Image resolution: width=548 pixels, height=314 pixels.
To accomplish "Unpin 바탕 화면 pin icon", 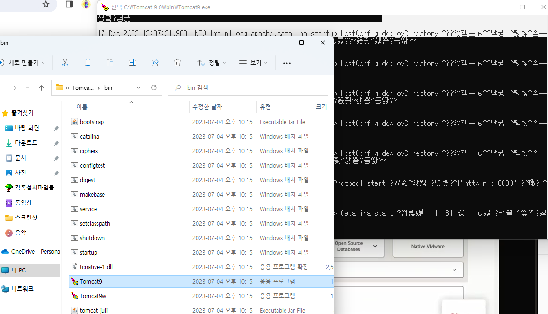I will 56,128.
